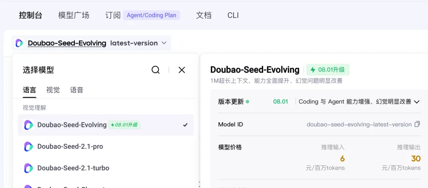
Task: Open the Doubao-Seed-Evolving model selector
Action: coord(91,43)
